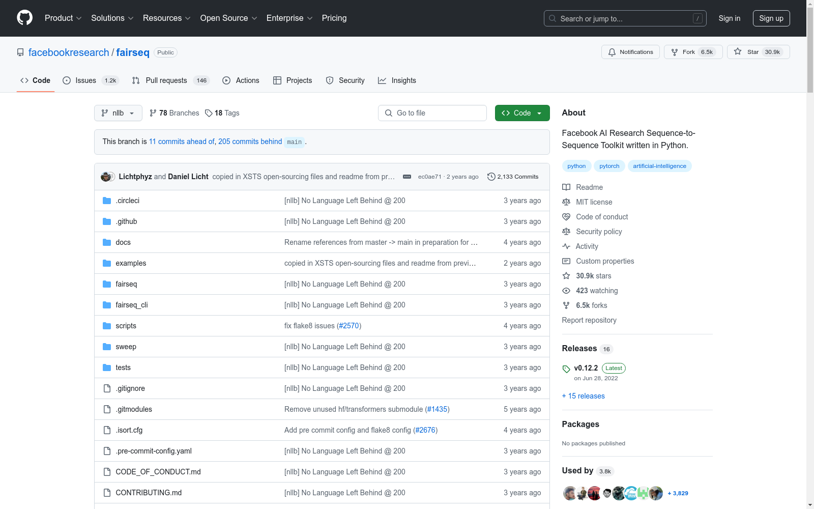The width and height of the screenshot is (814, 509).
Task: Open the nllb branch selector dropdown
Action: (x=118, y=113)
